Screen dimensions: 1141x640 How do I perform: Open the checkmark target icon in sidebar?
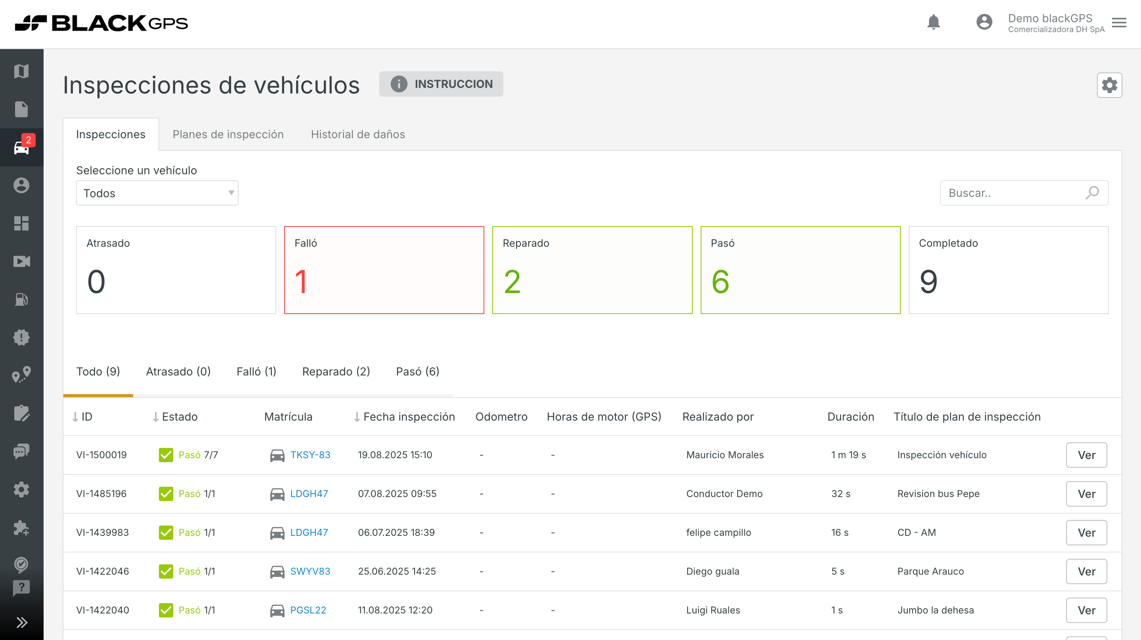click(x=21, y=564)
